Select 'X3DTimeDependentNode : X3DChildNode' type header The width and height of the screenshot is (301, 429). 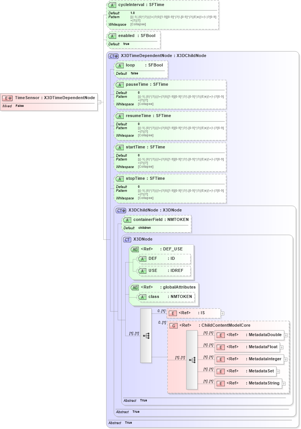[x=163, y=56]
